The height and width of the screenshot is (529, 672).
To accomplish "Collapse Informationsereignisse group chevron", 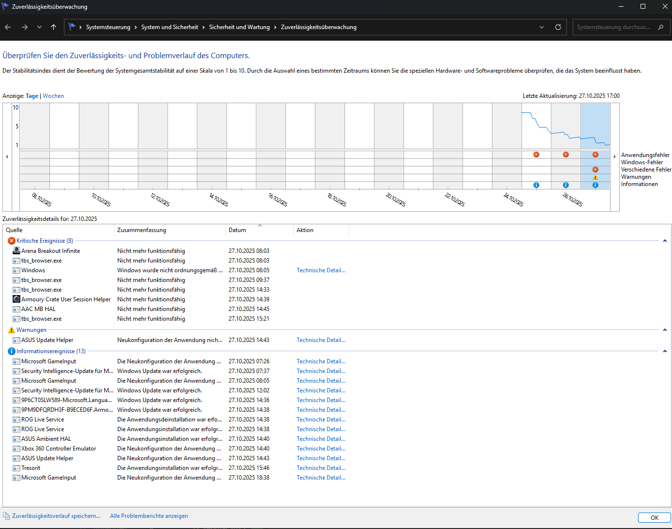I will pos(665,351).
